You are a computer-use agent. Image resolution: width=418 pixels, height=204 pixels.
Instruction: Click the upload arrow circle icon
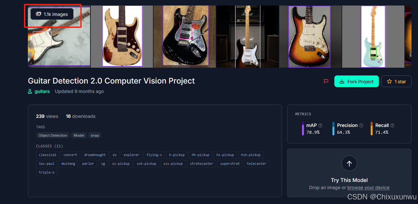click(x=349, y=164)
